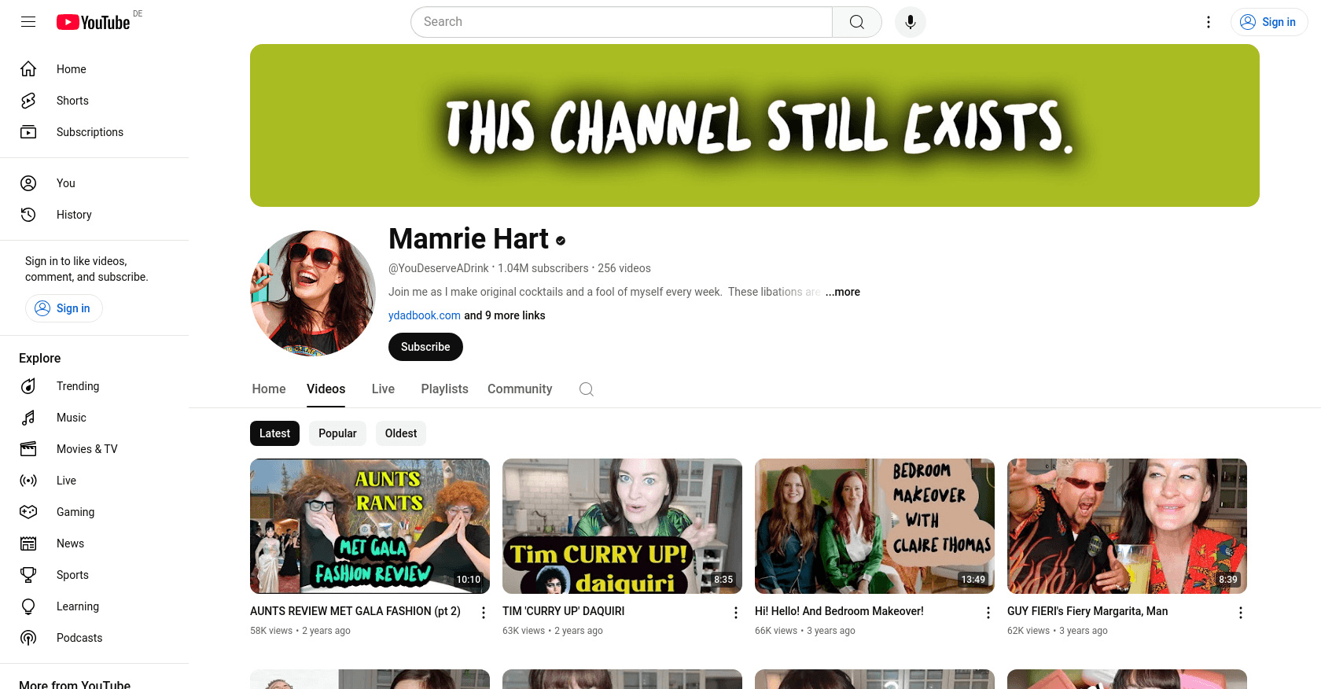Start voice search with microphone icon
The height and width of the screenshot is (689, 1321).
910,22
